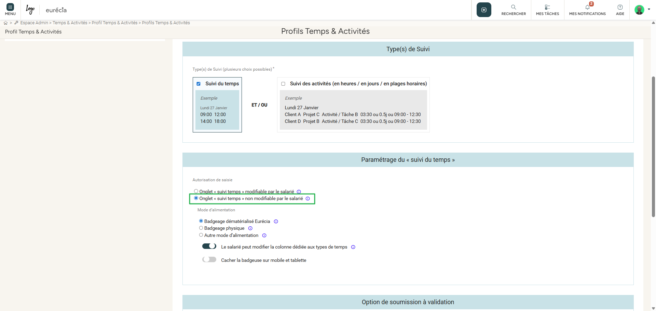Click info icon beside Badgeage physique

tap(250, 228)
